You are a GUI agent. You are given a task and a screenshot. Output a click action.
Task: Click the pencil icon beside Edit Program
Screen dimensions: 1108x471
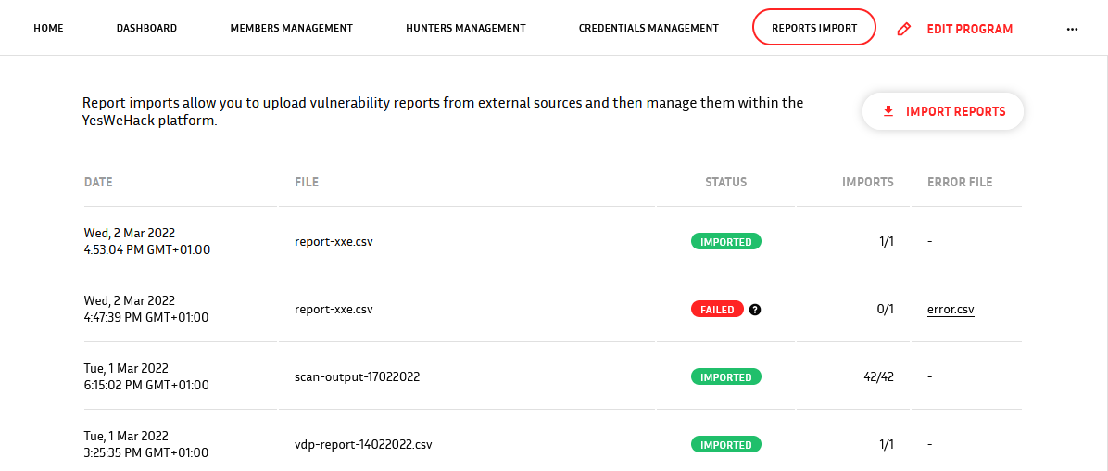(903, 29)
